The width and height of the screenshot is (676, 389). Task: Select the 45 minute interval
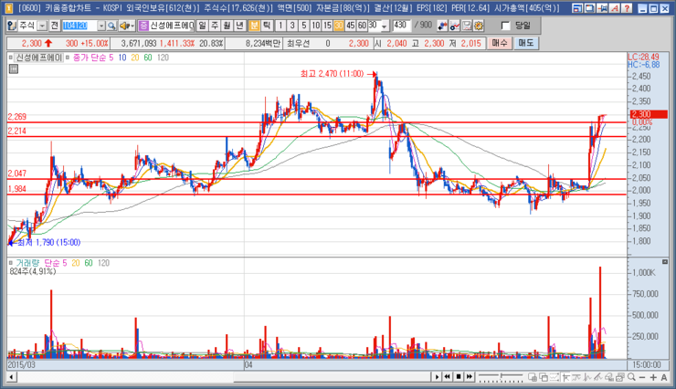point(351,26)
